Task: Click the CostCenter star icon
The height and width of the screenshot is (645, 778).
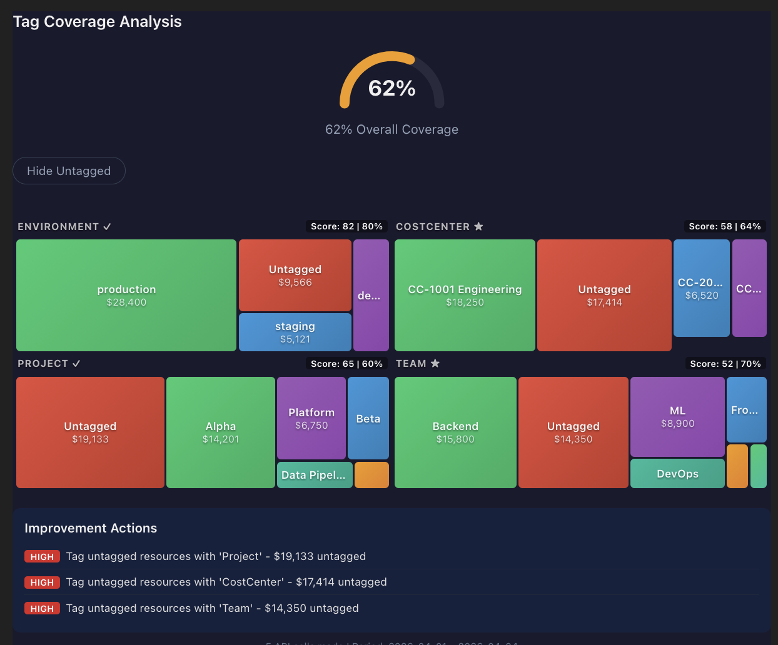Action: click(x=478, y=226)
